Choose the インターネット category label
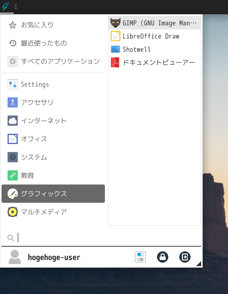The height and width of the screenshot is (294, 228). [x=44, y=121]
